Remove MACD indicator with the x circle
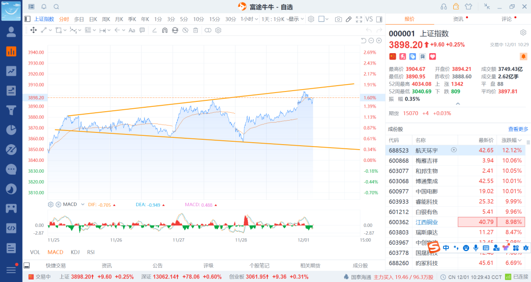This screenshot has height=282, width=531. pos(58,204)
